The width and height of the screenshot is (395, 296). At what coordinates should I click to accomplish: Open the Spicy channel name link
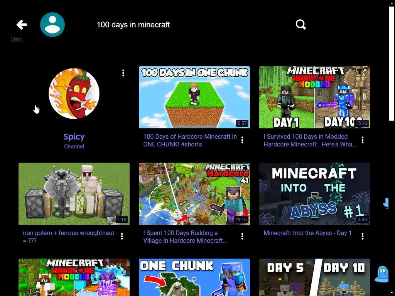[74, 137]
